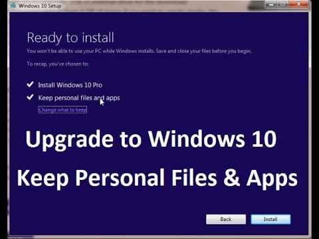This screenshot has width=319, height=239.
Task: Select the text Keep personal files and apps
Action: tap(79, 98)
